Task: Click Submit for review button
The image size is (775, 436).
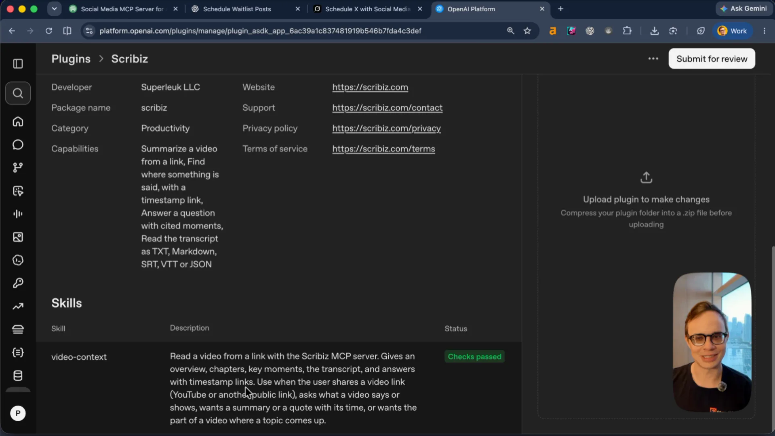Action: pos(712,59)
